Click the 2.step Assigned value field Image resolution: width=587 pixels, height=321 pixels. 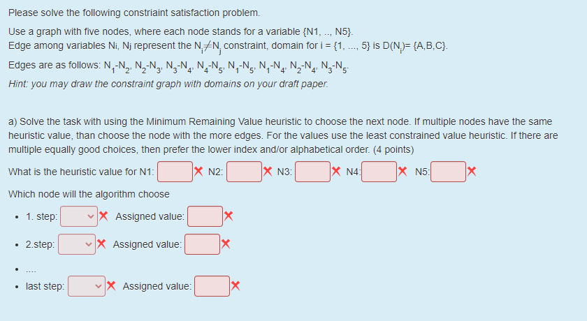coord(202,244)
